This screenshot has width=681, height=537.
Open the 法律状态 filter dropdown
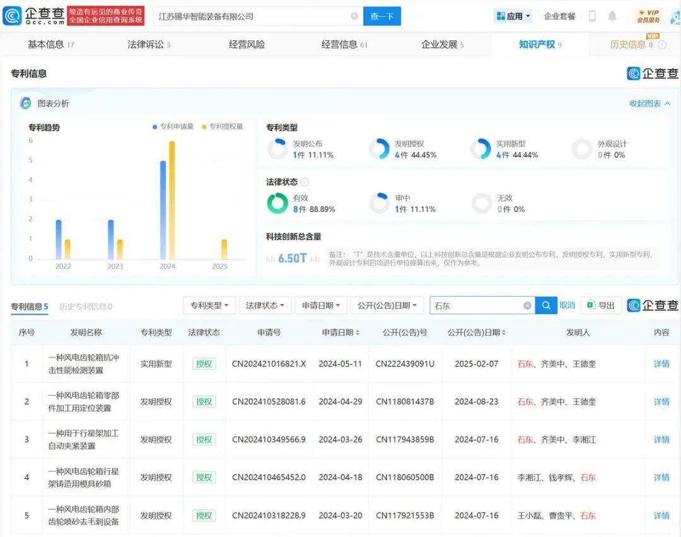265,305
